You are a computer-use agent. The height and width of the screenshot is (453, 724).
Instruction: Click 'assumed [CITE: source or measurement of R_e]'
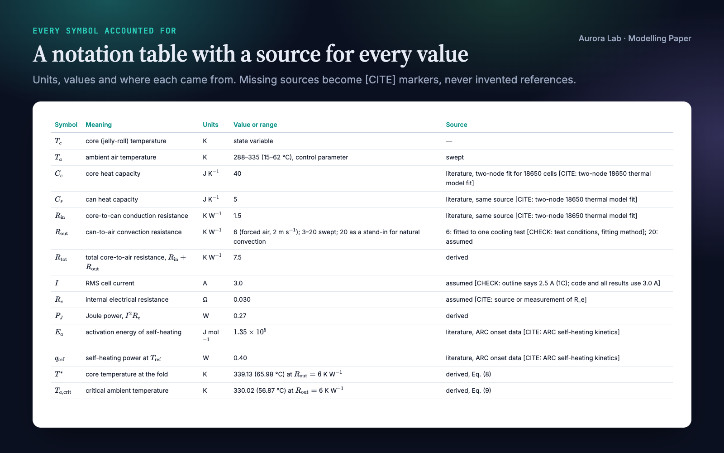point(516,299)
